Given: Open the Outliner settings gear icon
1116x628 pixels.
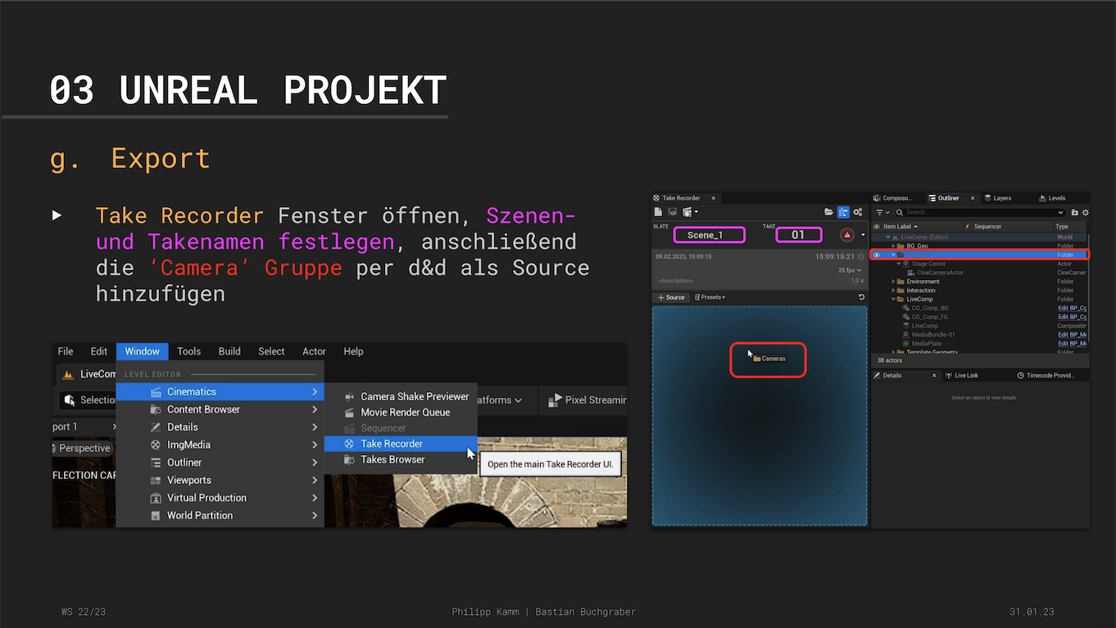Looking at the screenshot, I should [x=1085, y=212].
